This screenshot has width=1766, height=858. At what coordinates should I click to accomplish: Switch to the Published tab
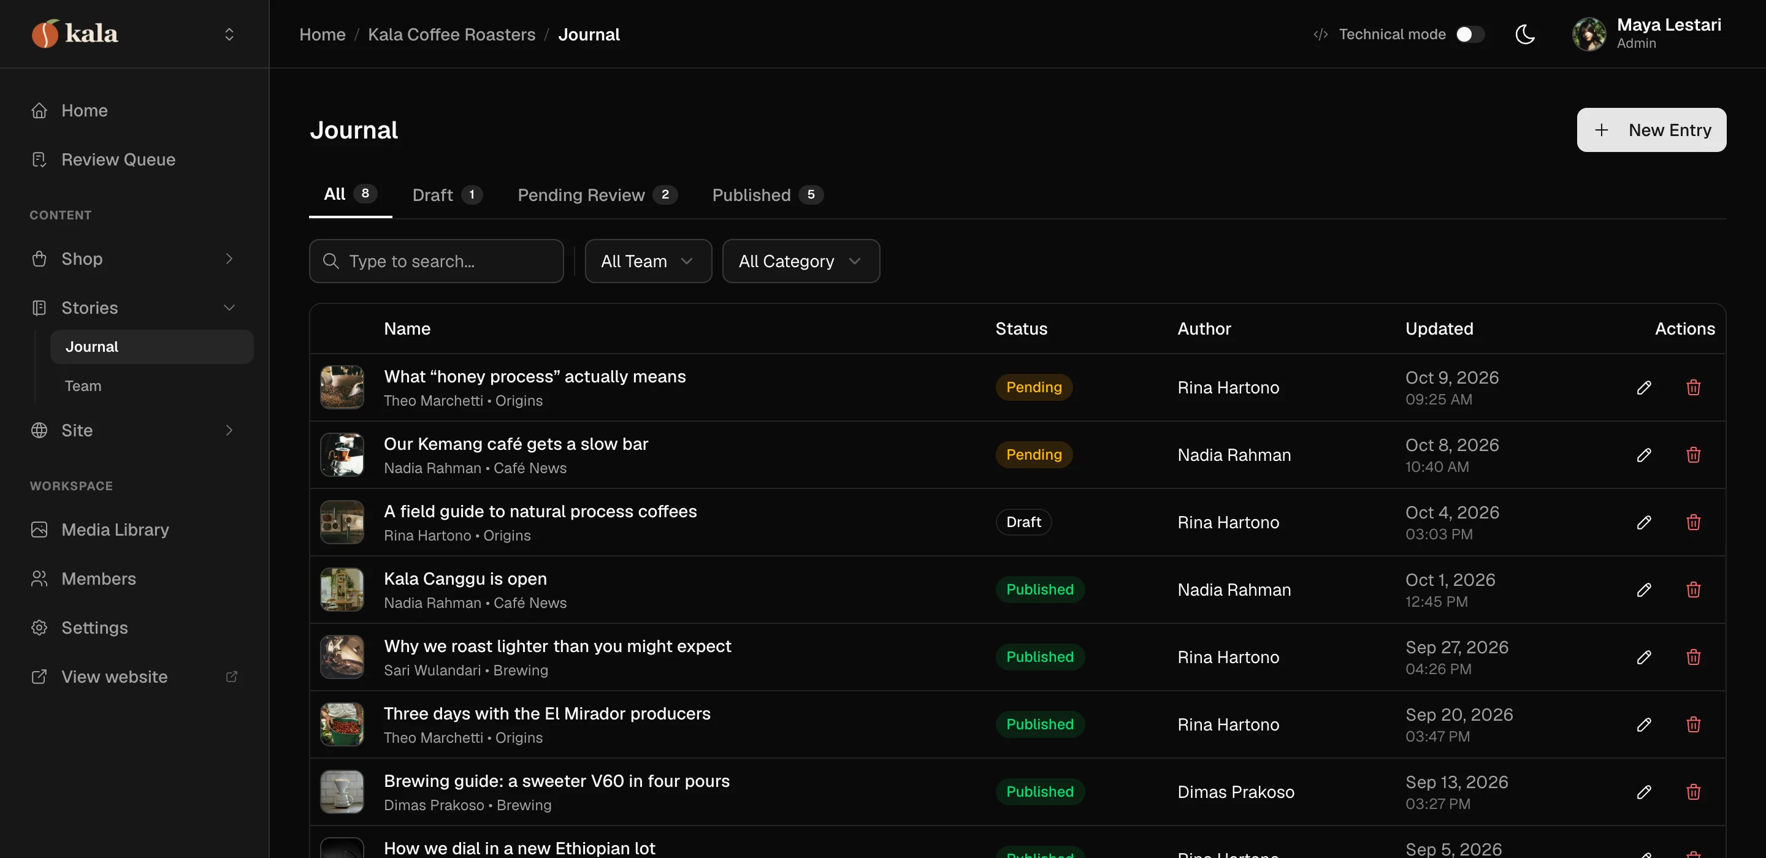coord(767,196)
